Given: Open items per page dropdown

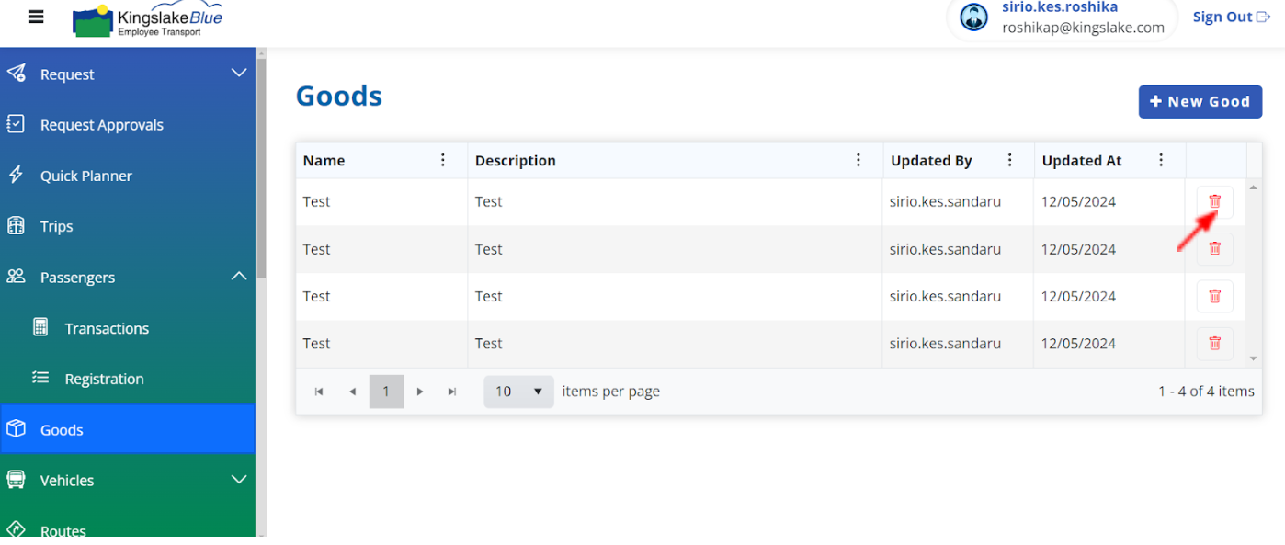Looking at the screenshot, I should tap(519, 392).
